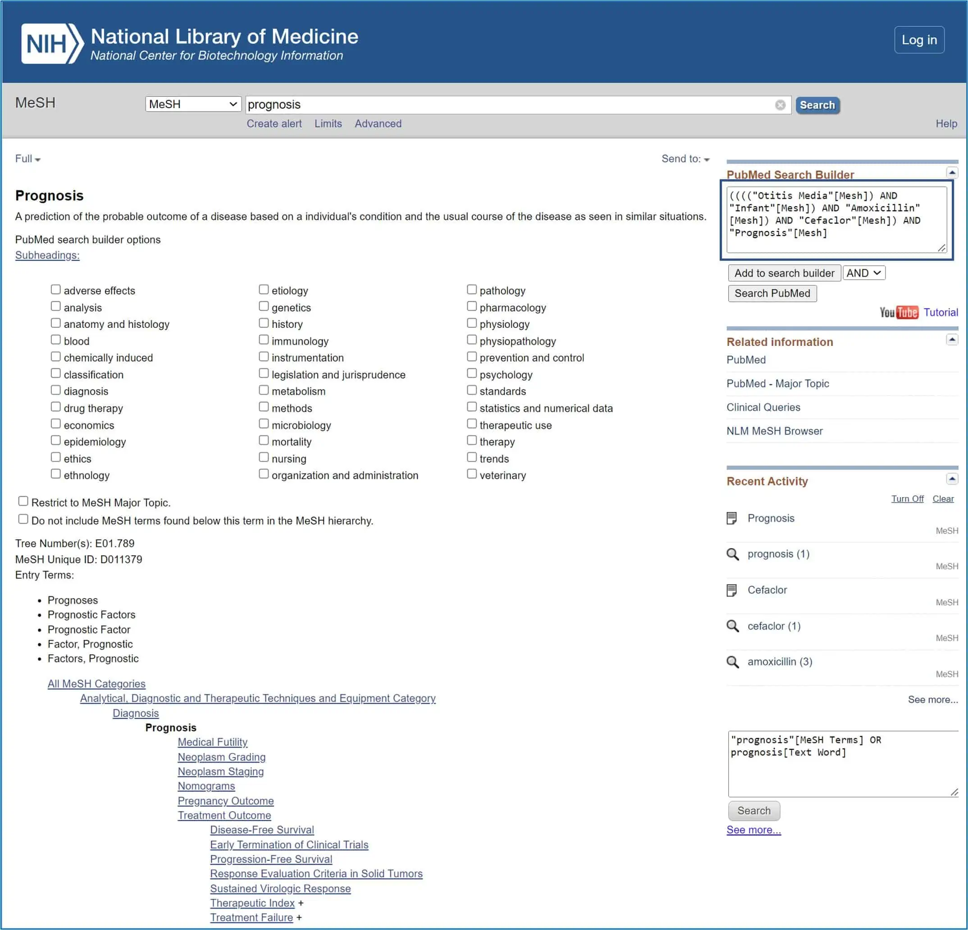
Task: Open the Advanced search link
Action: (378, 123)
